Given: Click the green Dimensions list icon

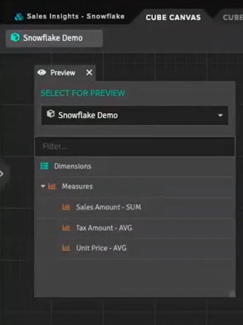Looking at the screenshot, I should pos(45,166).
